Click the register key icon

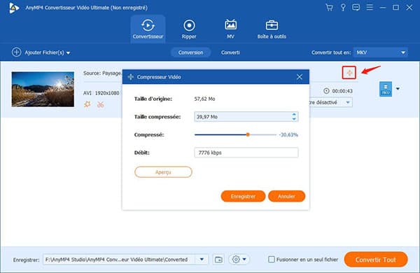pyautogui.click(x=343, y=7)
